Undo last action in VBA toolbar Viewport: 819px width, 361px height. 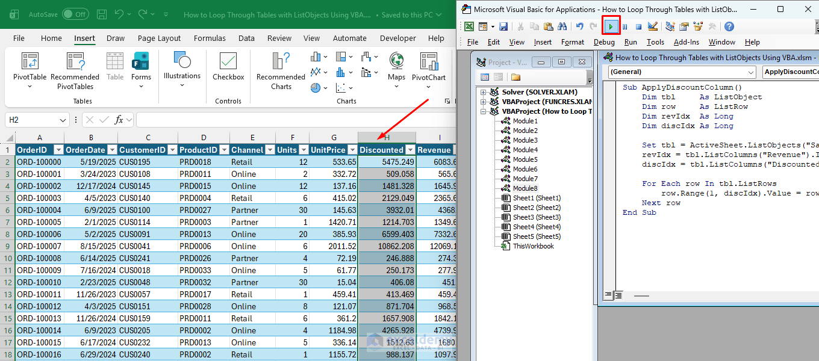(579, 26)
